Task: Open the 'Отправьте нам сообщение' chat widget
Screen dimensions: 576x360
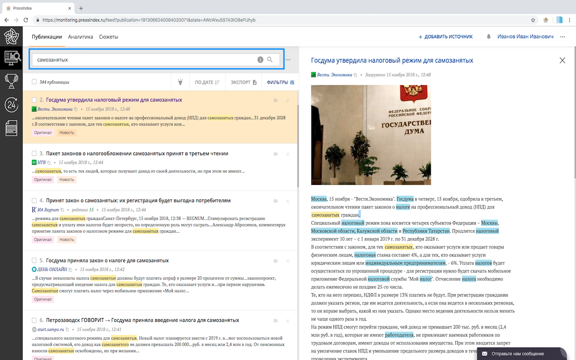Action: 522,354
